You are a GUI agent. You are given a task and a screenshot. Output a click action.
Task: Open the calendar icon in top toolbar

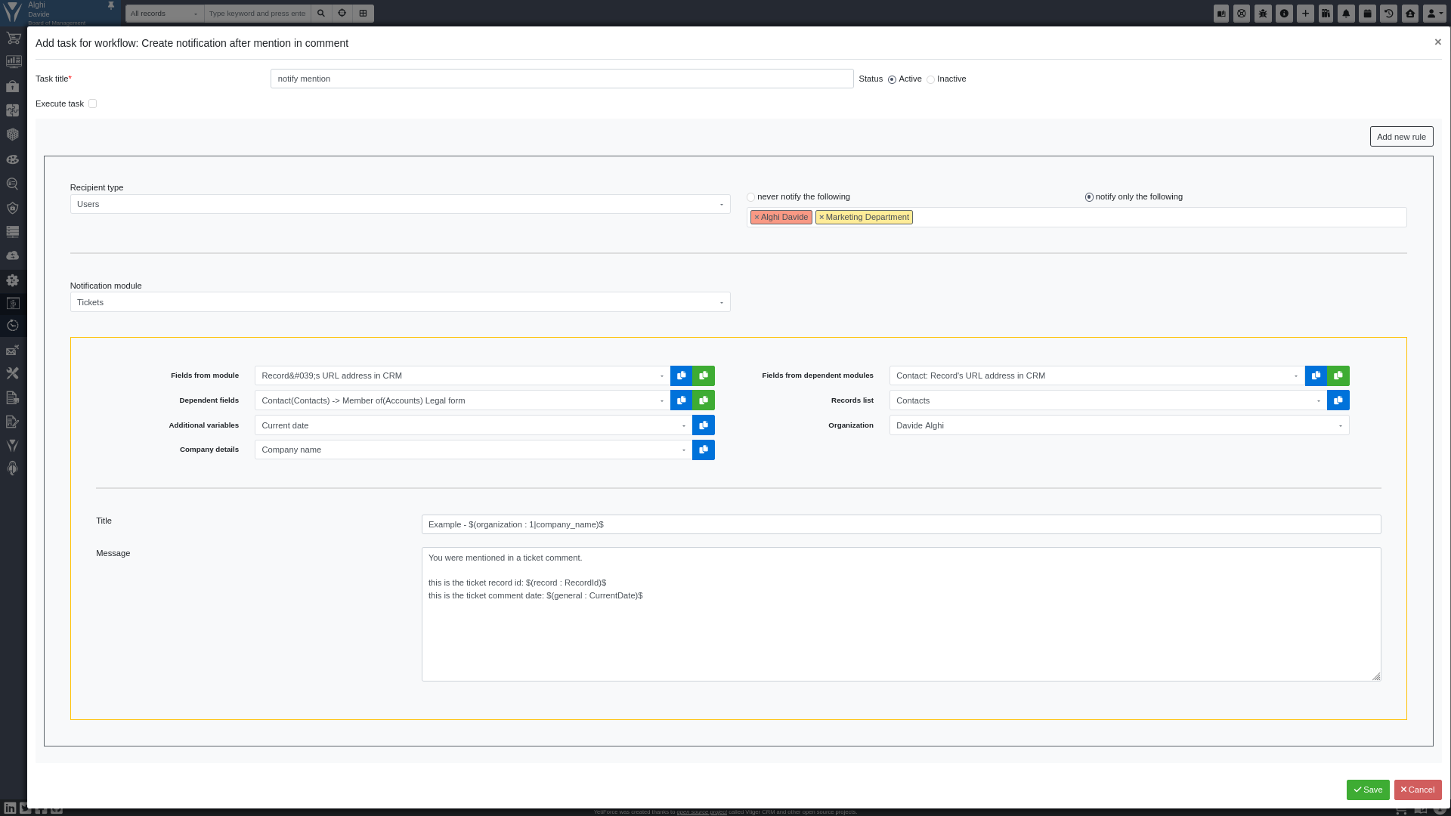click(x=1367, y=14)
